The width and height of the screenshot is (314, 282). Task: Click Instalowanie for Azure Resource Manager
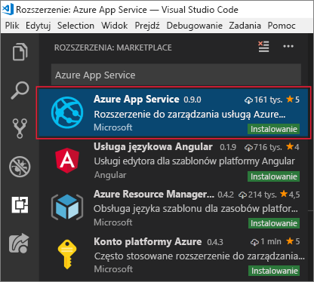(274, 223)
